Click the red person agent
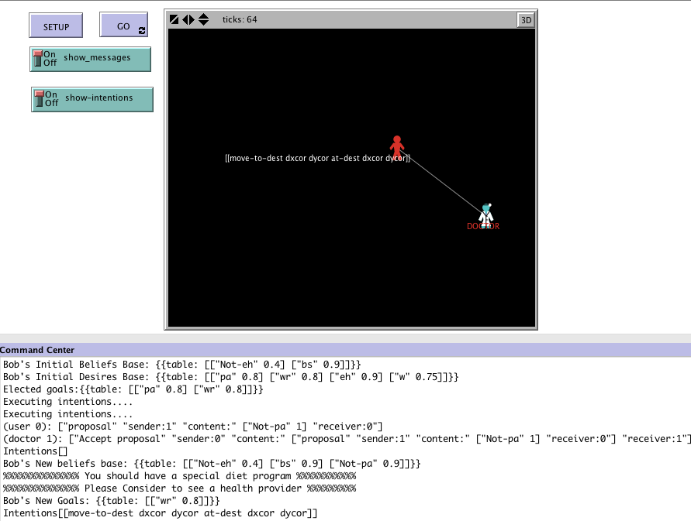This screenshot has width=691, height=521. point(397,146)
